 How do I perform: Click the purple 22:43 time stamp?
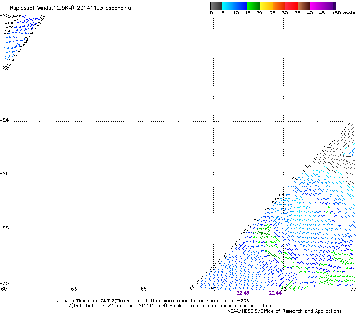tap(243, 293)
